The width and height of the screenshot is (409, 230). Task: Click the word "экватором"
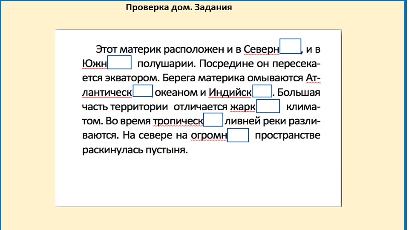coord(132,78)
